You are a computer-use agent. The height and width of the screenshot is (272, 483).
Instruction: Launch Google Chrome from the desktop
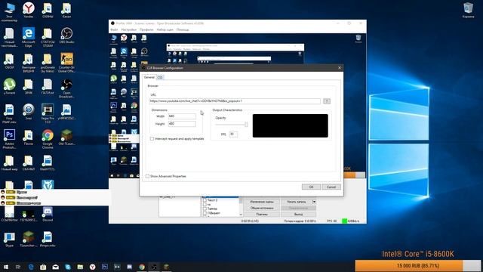[48, 139]
